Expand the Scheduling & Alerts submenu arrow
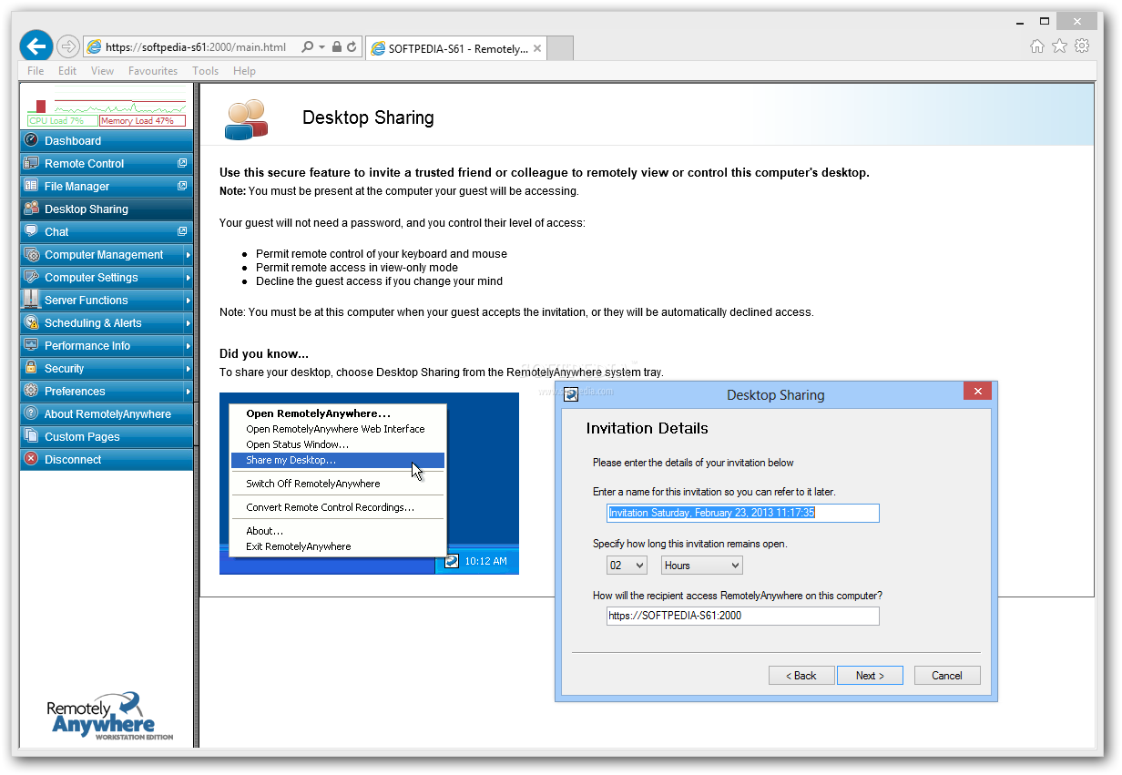 (188, 323)
